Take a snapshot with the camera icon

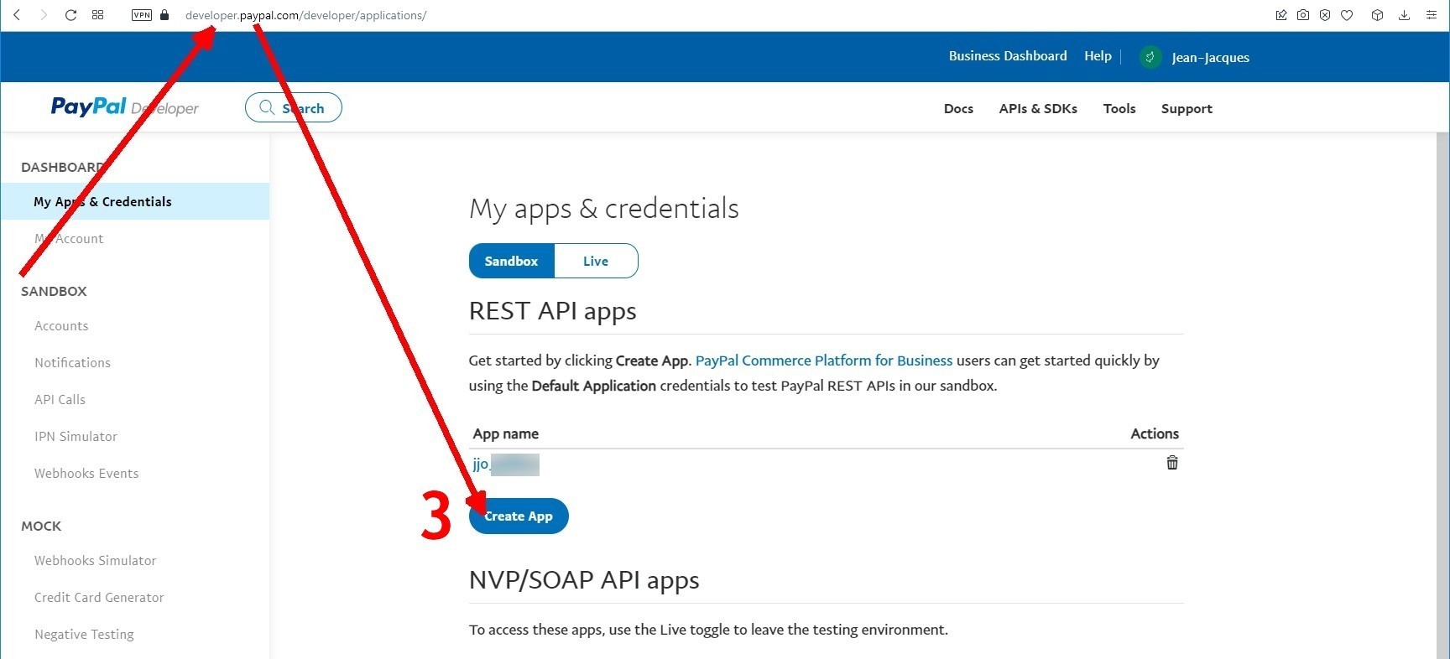point(1303,15)
